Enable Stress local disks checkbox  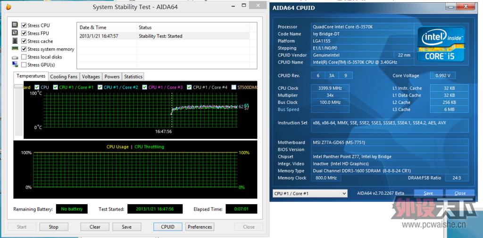pos(24,57)
